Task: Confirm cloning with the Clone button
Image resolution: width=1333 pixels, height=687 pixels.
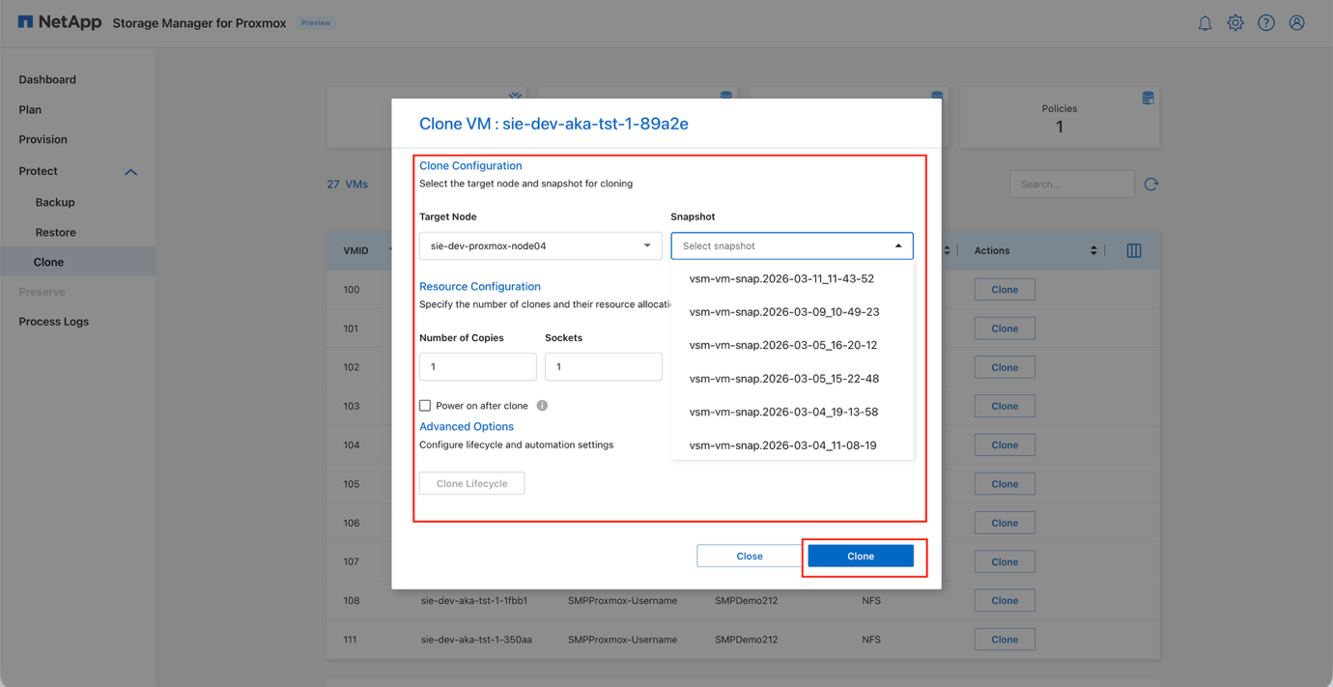Action: tap(863, 556)
